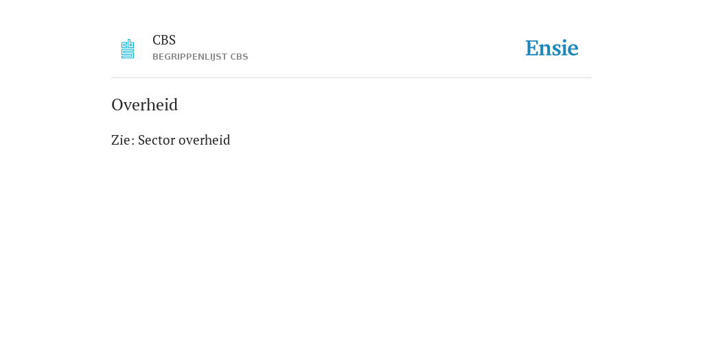Click the word BEGRIPPENLIJST in the subtitle
The image size is (703, 351).
(x=190, y=57)
